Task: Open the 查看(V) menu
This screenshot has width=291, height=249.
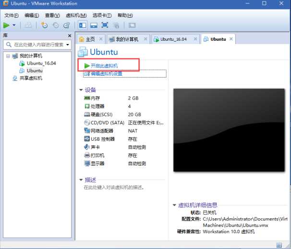Action: (x=52, y=15)
